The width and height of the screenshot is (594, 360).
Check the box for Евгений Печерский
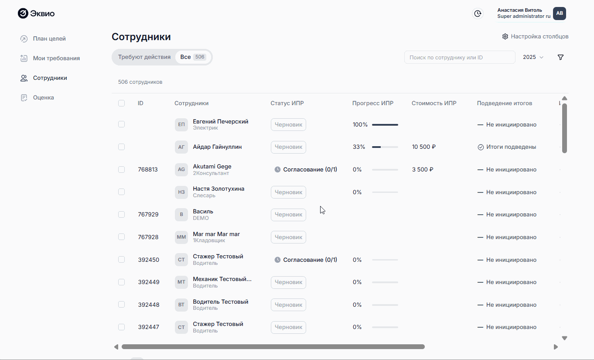pos(121,124)
